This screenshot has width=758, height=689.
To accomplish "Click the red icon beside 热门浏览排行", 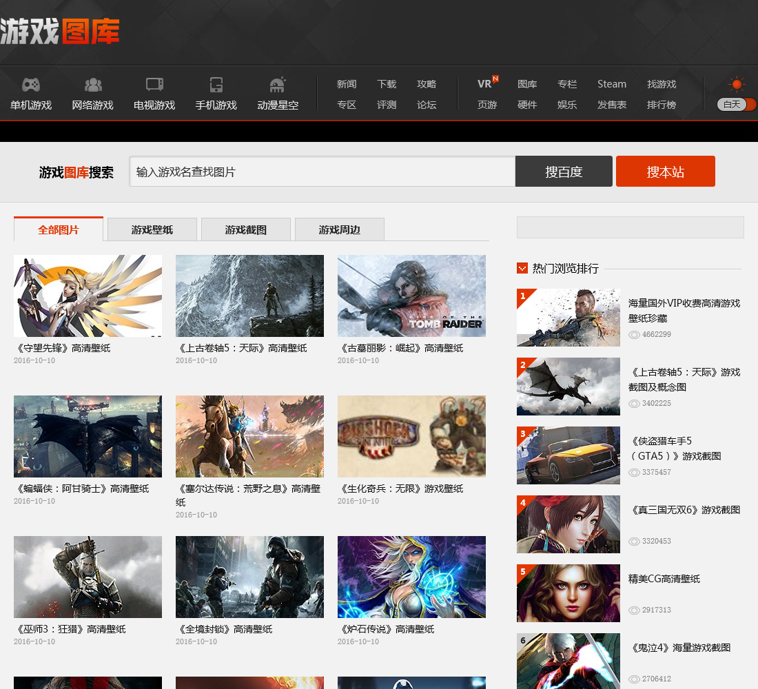I will 522,268.
